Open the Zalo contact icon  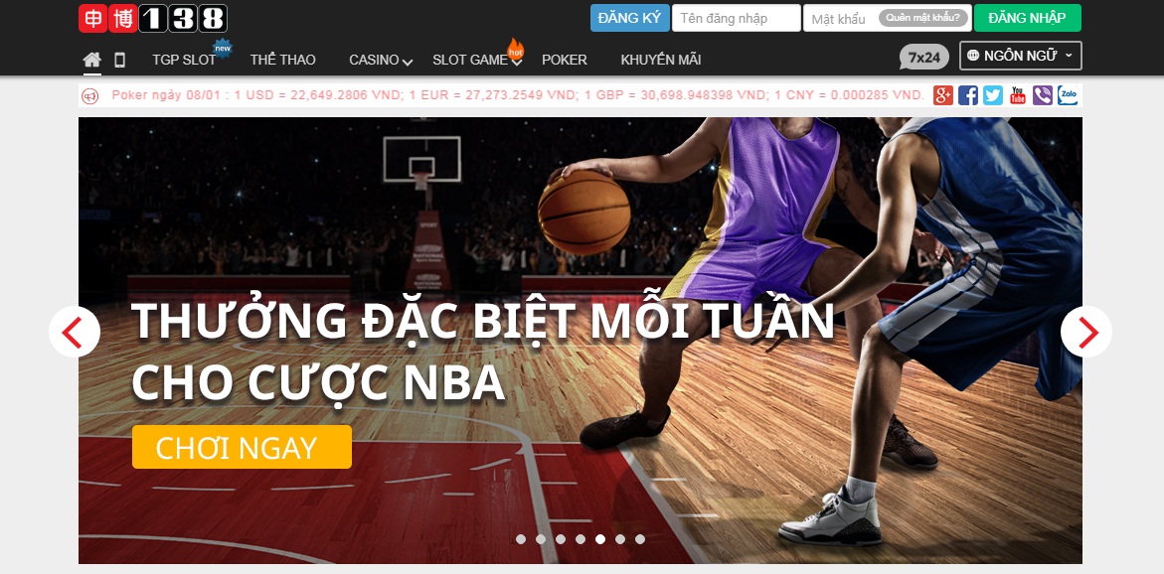click(1068, 95)
